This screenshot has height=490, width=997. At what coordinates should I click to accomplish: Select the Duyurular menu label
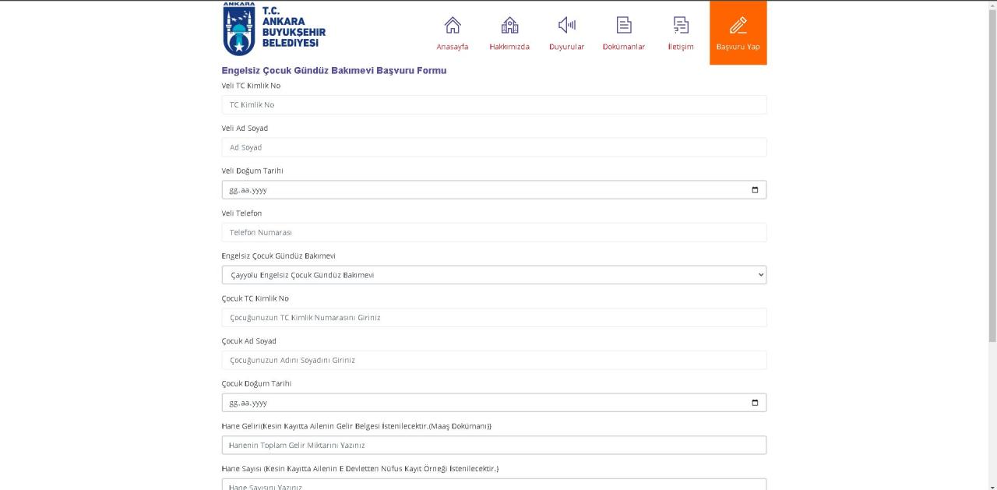pyautogui.click(x=566, y=47)
